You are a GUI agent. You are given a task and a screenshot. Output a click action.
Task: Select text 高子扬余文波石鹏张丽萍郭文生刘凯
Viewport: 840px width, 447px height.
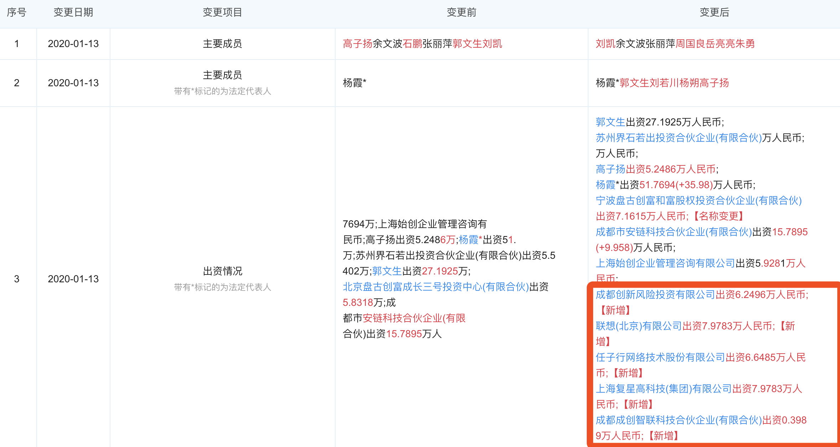(x=422, y=44)
